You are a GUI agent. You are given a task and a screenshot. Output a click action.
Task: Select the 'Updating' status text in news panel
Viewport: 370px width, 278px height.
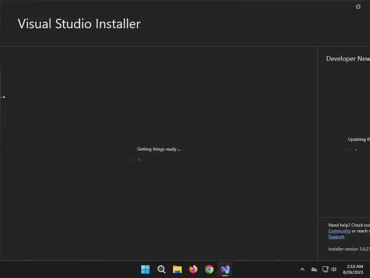click(x=359, y=139)
